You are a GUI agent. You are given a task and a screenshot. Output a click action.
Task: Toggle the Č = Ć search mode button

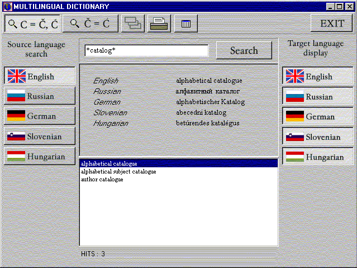(x=90, y=24)
